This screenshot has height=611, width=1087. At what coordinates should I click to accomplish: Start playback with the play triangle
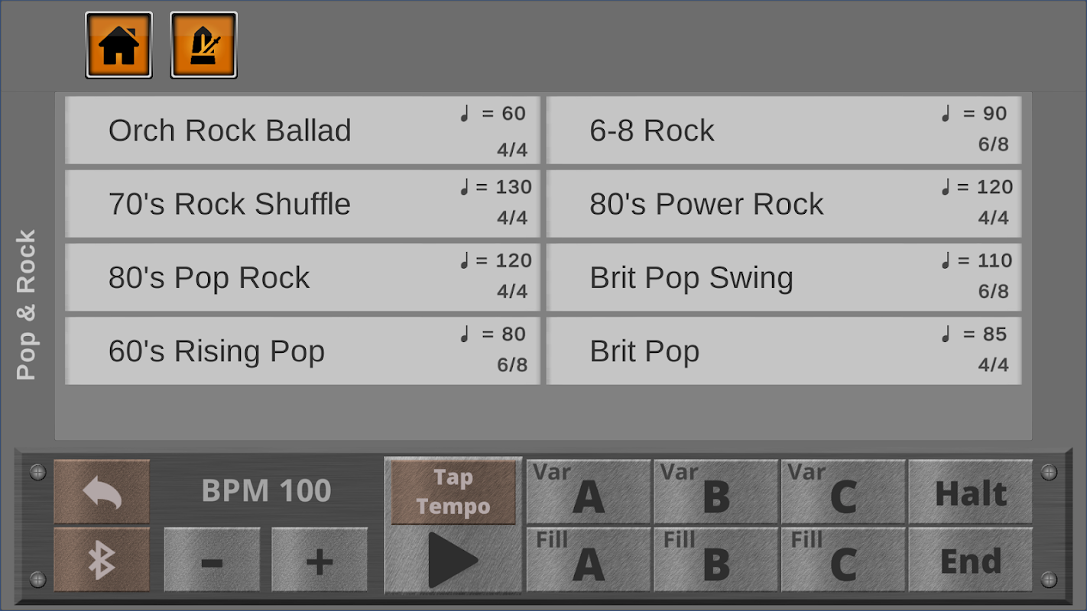tap(453, 560)
